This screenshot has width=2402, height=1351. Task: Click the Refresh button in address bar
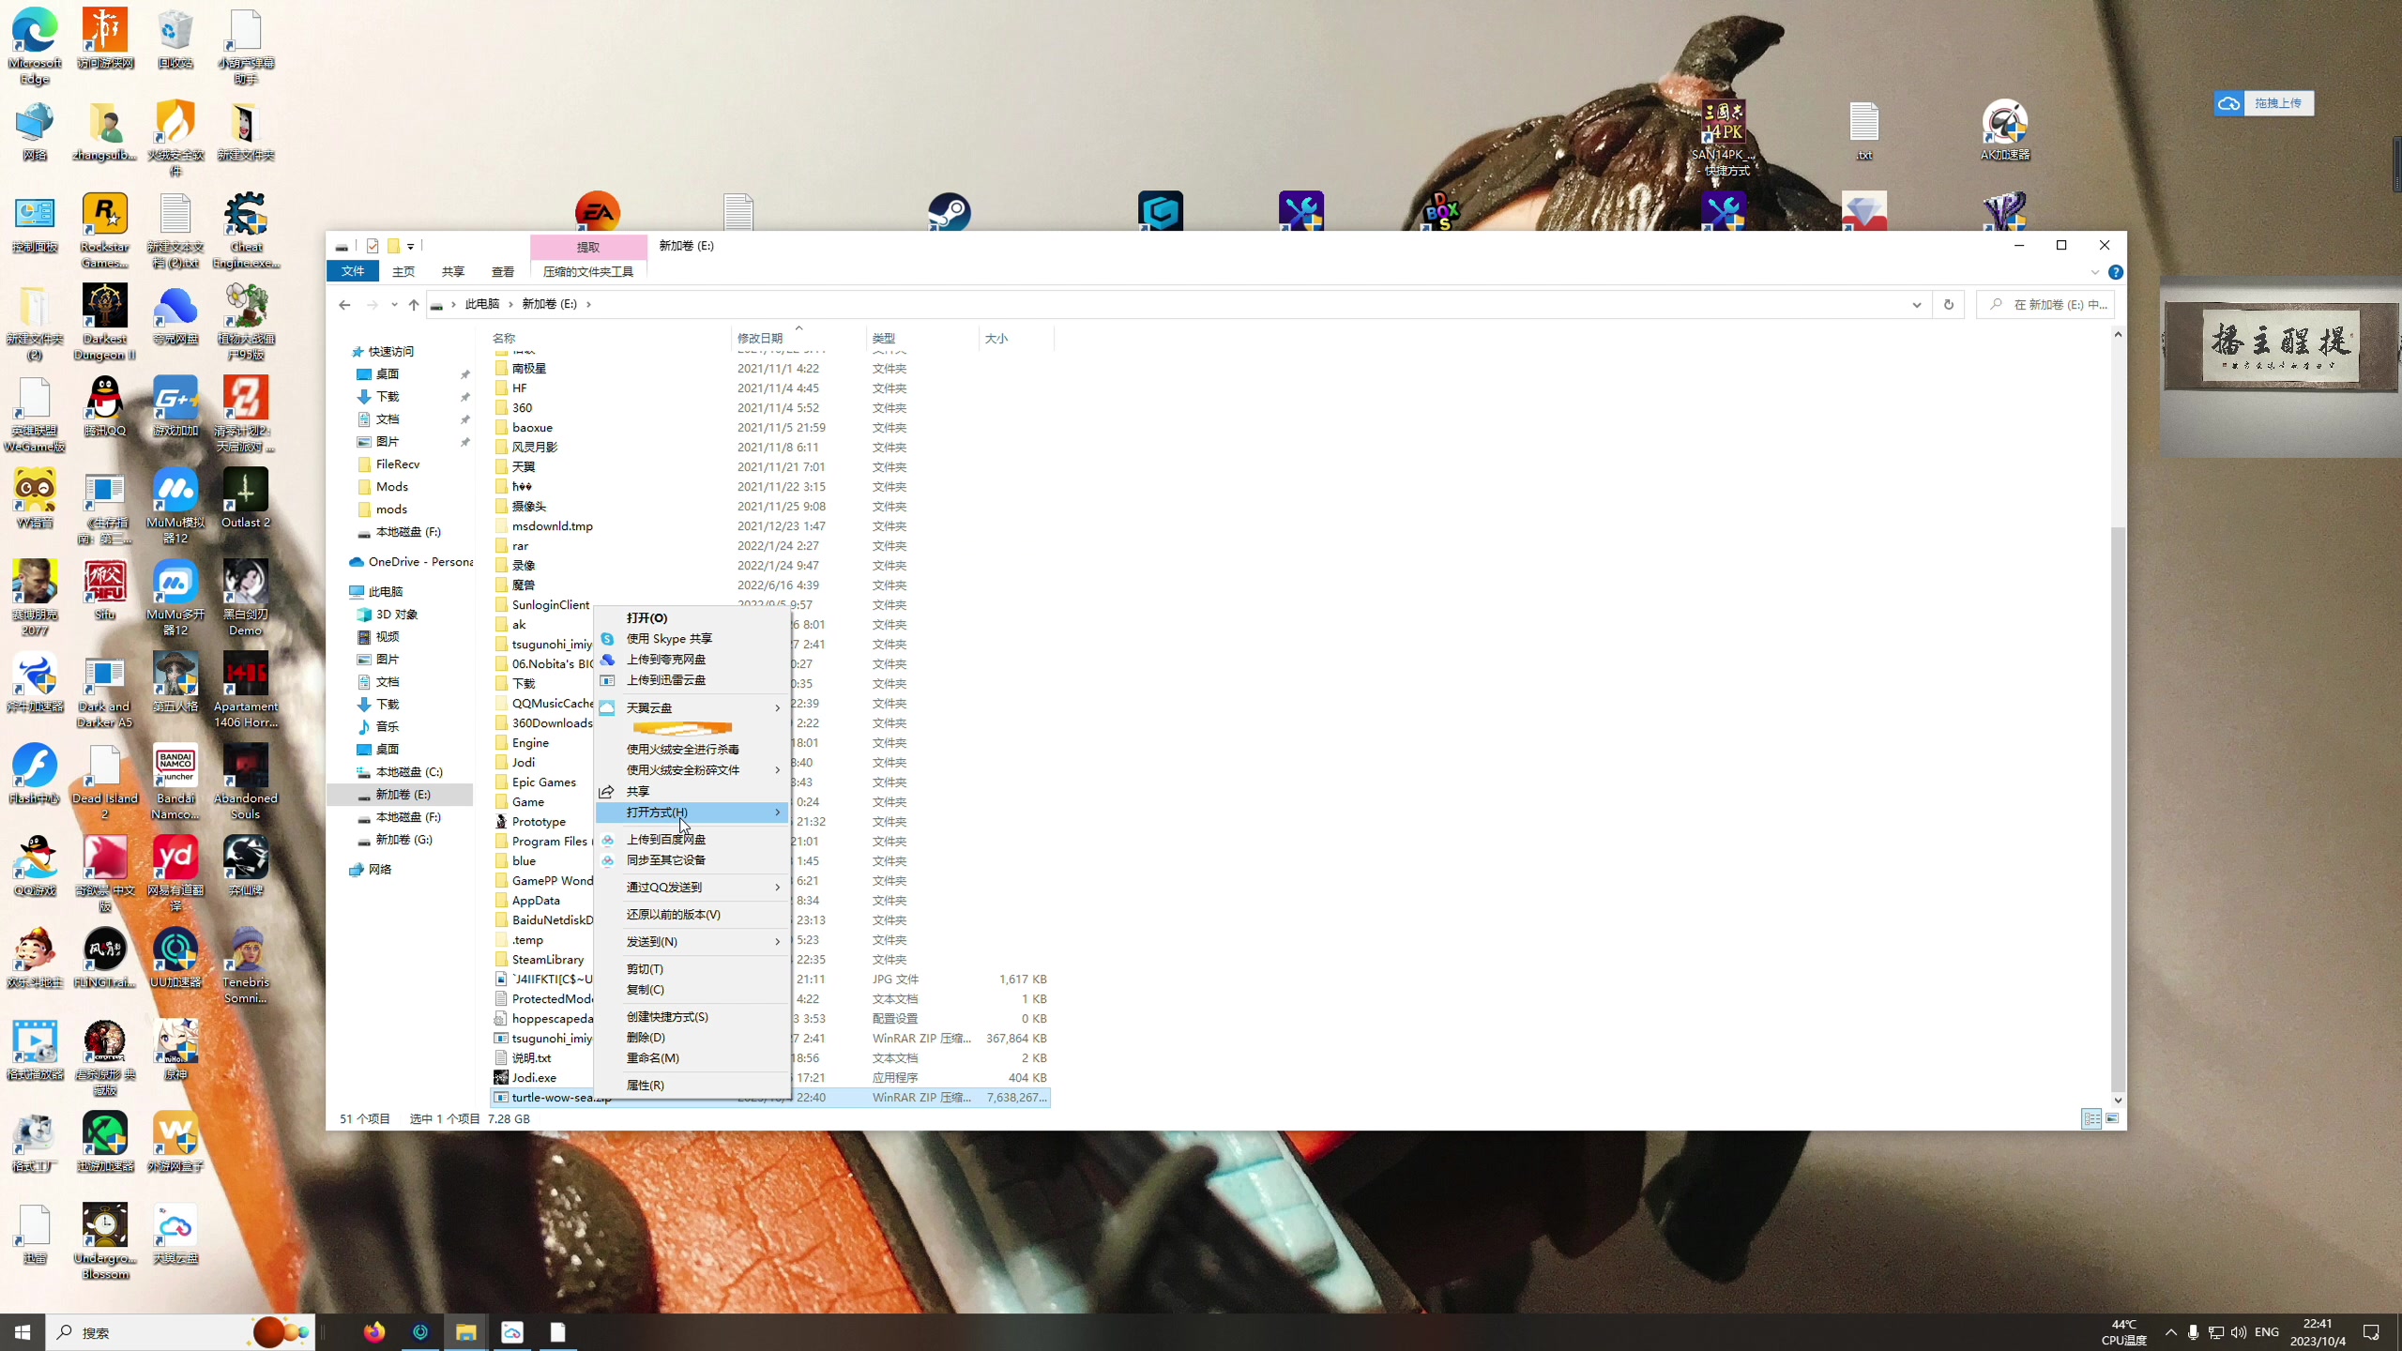tap(1949, 304)
